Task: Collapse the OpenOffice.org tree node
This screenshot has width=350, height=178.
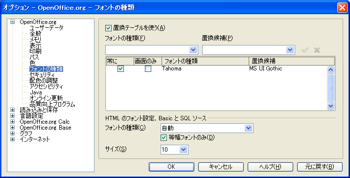Action: click(13, 22)
